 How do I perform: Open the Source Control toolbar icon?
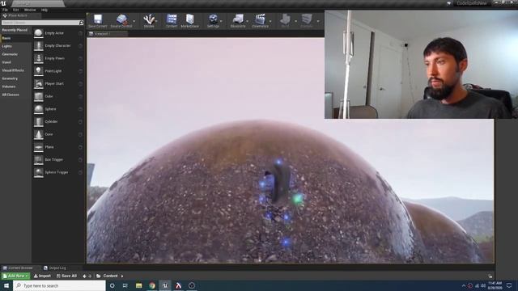click(122, 19)
